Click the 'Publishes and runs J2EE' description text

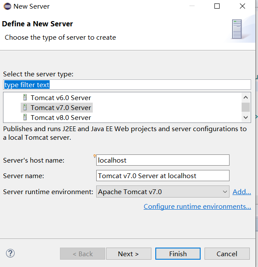[125, 133]
